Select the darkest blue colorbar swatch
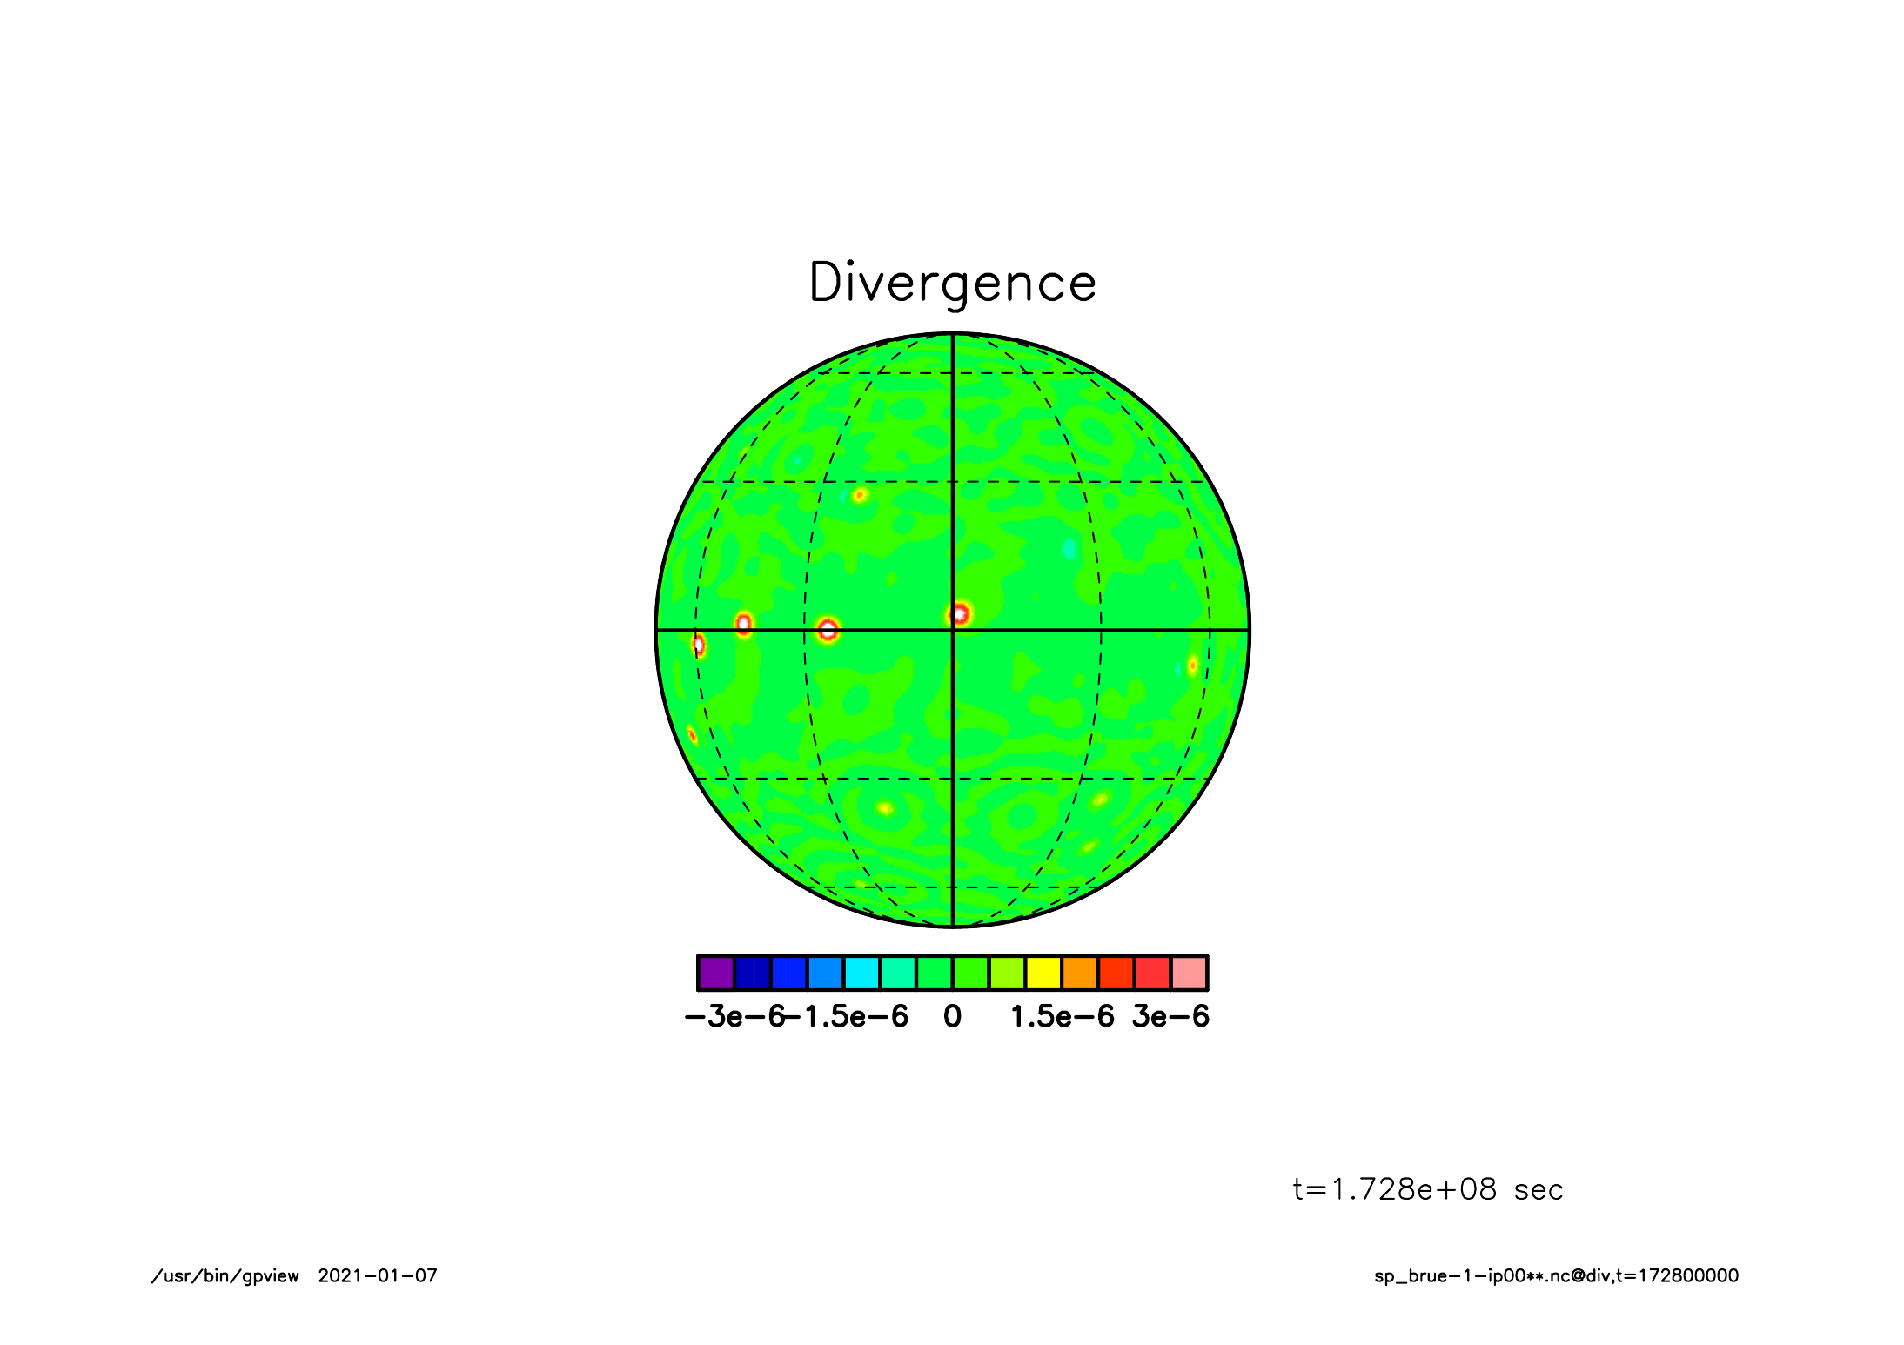The width and height of the screenshot is (1904, 1345). click(x=753, y=973)
